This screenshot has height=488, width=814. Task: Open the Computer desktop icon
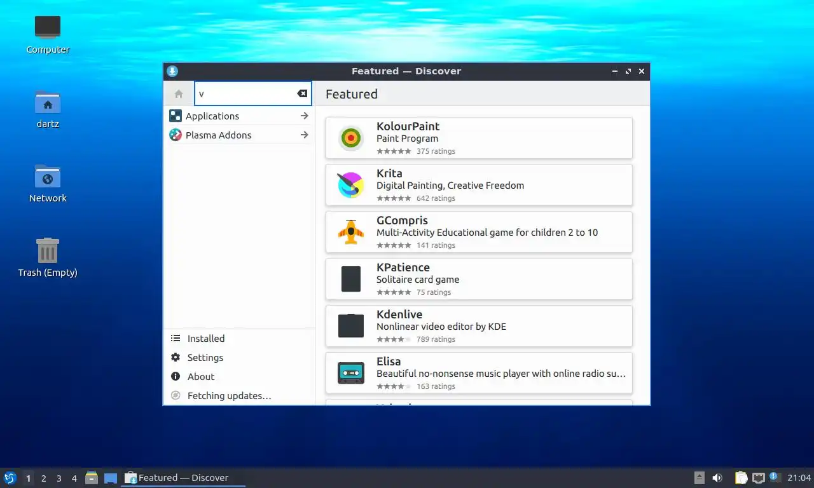click(x=48, y=34)
